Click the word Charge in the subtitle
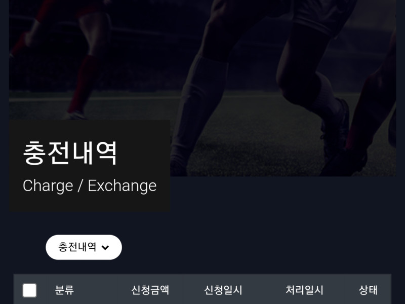The height and width of the screenshot is (304, 405). 48,186
